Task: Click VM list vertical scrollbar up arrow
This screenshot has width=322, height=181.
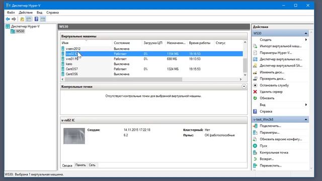Action: [x=245, y=42]
